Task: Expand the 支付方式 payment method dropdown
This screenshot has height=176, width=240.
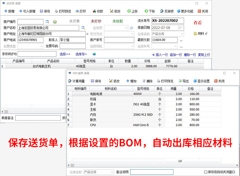Action: [x=132, y=34]
